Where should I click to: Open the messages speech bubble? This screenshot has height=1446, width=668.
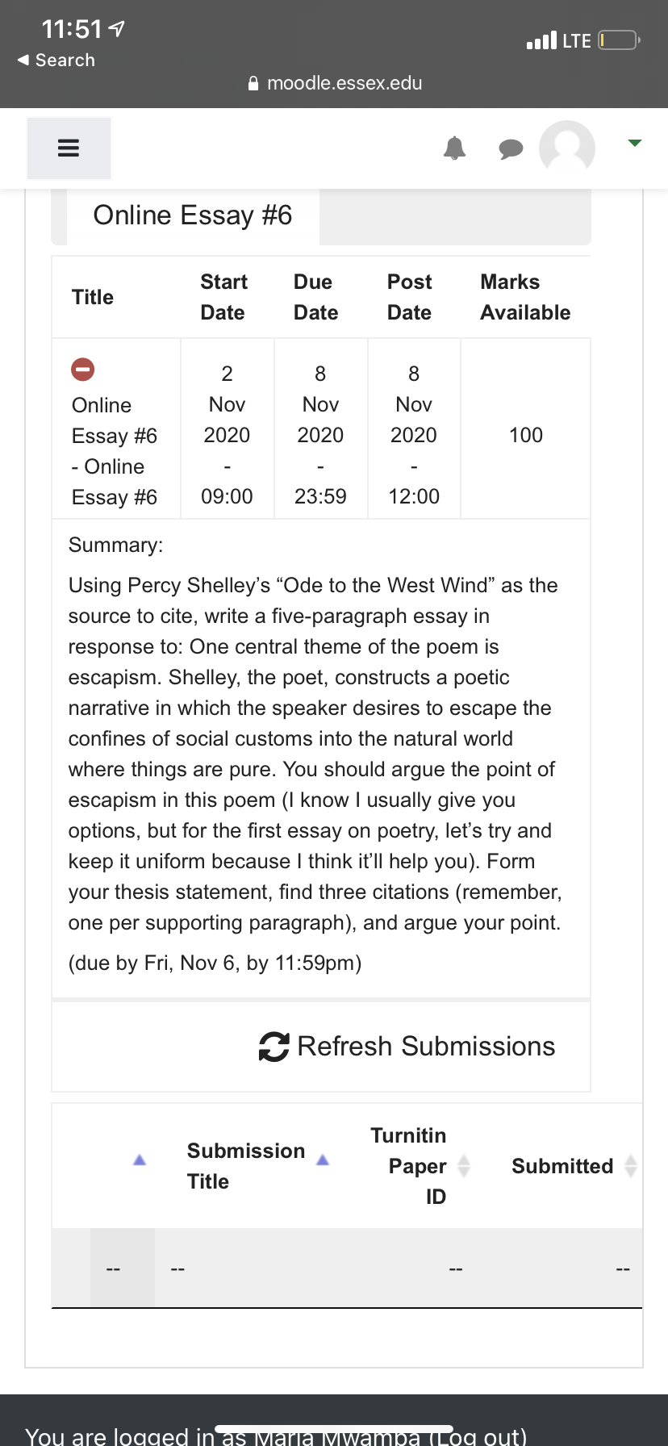511,148
